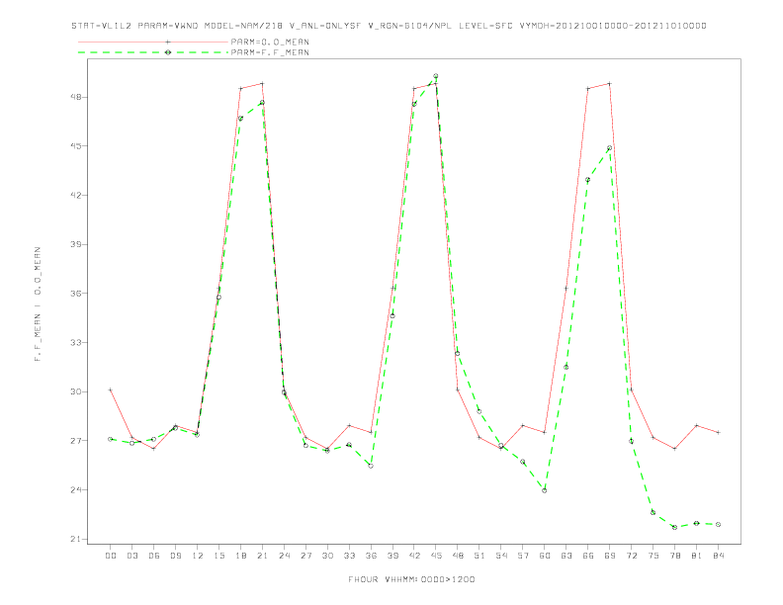
Task: Click x-axis forecast hour label 15
Action: (x=218, y=556)
